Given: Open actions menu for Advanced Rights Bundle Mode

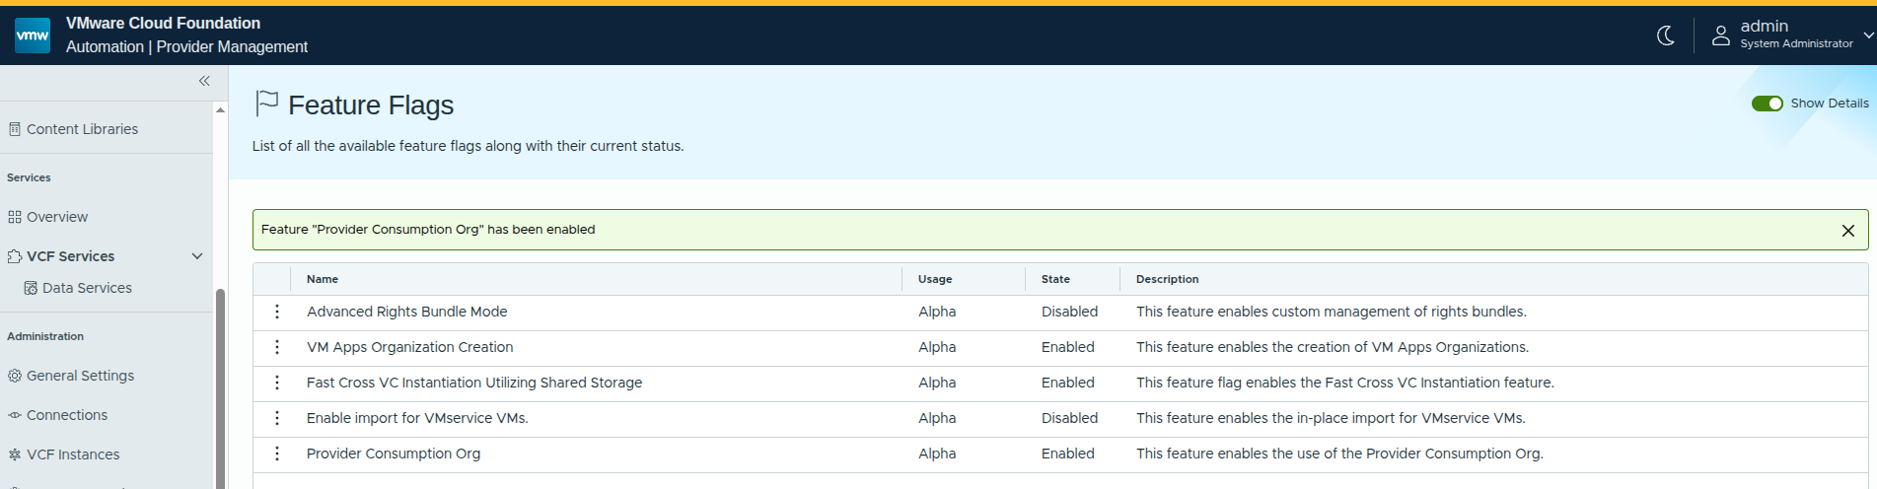Looking at the screenshot, I should 277,312.
